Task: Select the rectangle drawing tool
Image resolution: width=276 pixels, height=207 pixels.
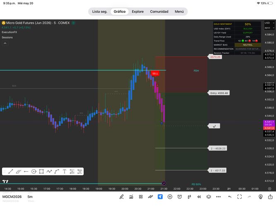Action: coord(41,171)
